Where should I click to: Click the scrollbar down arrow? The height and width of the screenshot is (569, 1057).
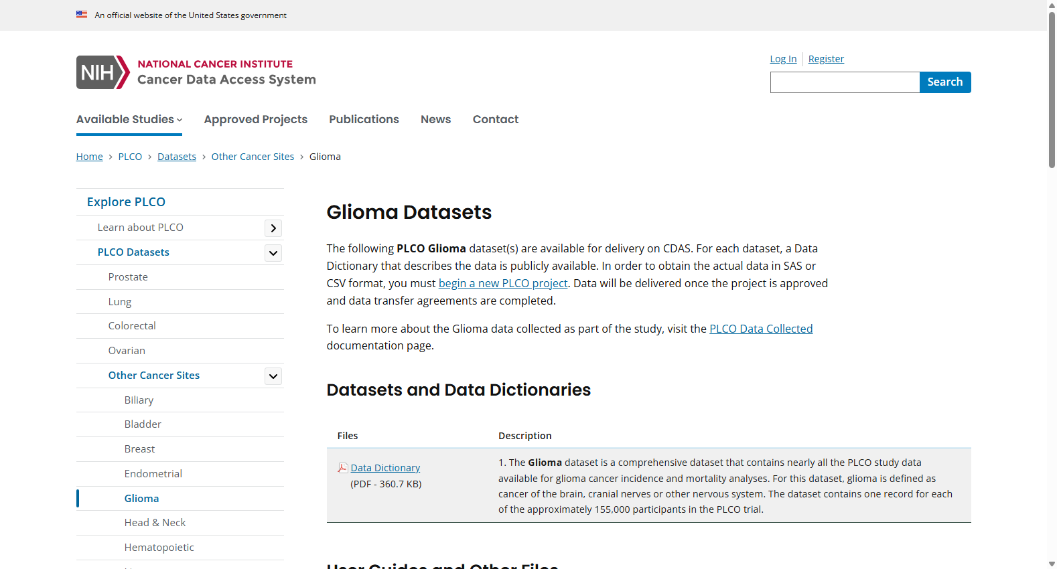pyautogui.click(x=1052, y=564)
